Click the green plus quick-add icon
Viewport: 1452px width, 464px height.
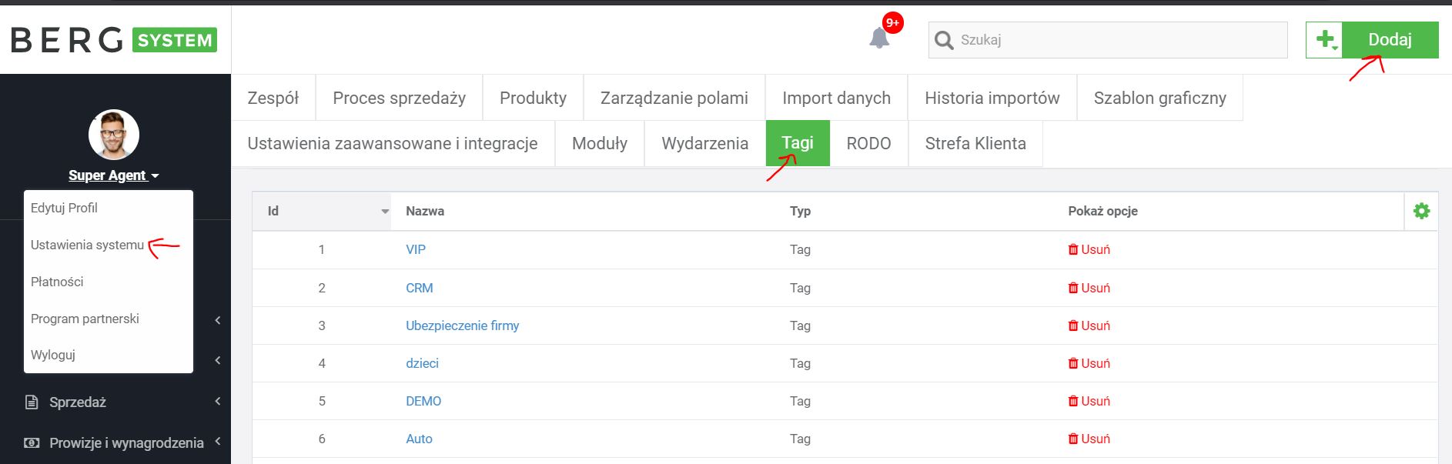click(1325, 40)
